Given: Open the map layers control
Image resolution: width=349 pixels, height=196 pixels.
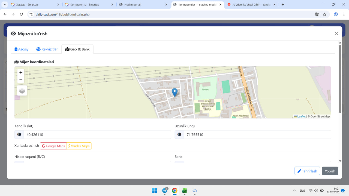Looking at the screenshot, I should 22,91.
